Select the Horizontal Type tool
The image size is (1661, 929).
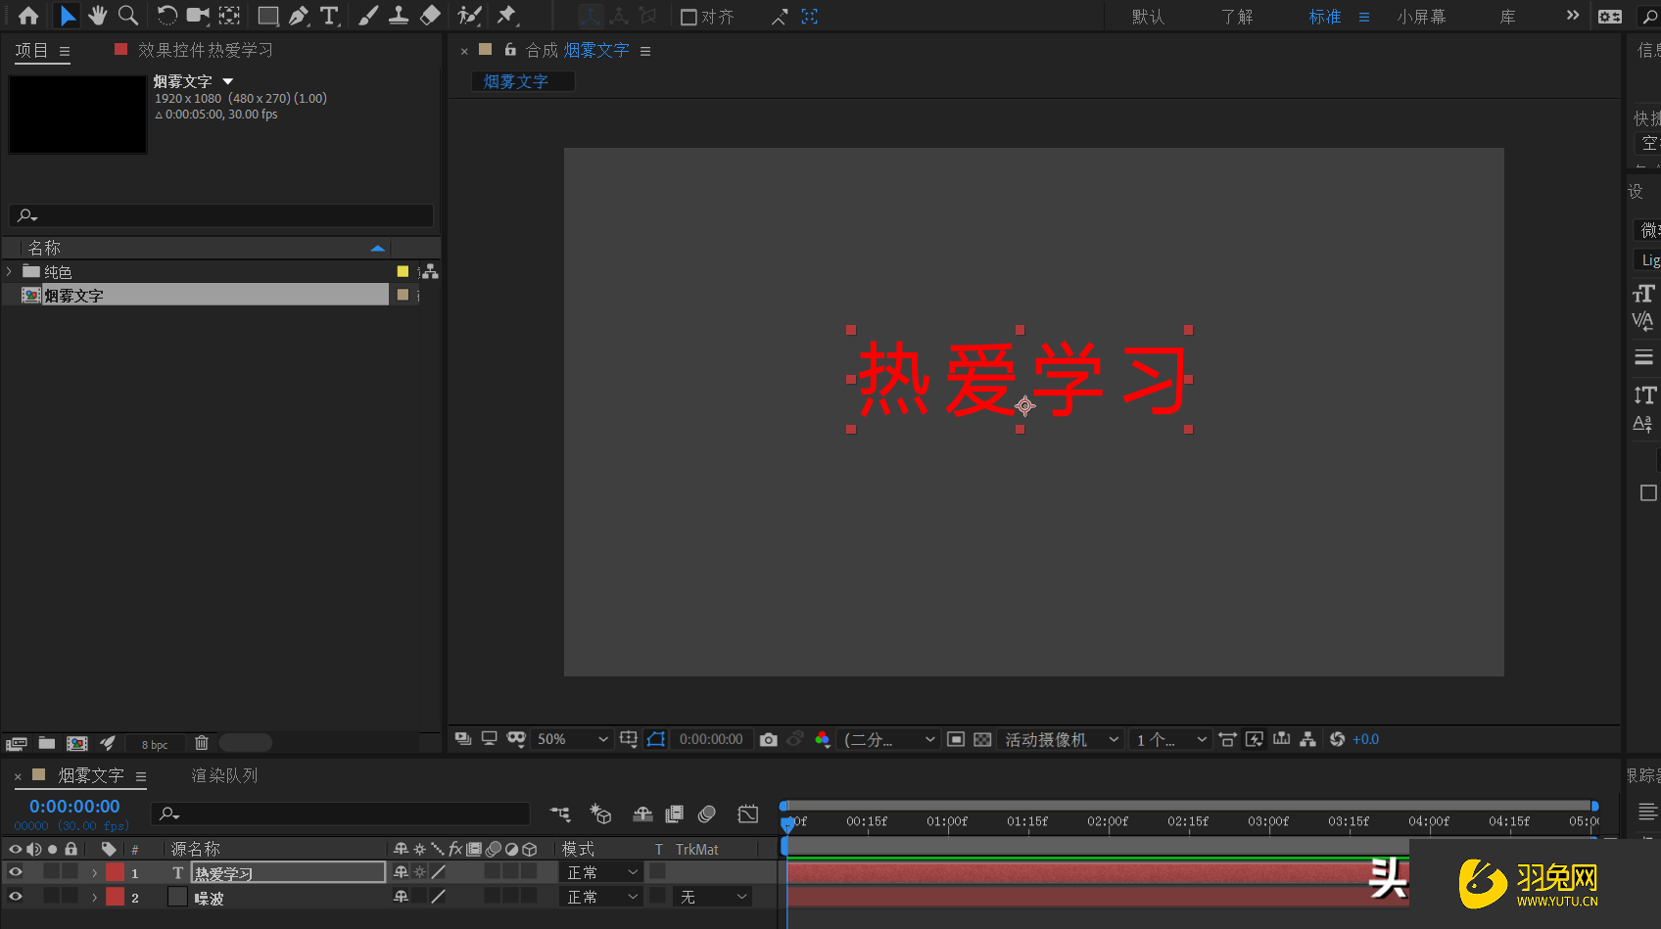[x=329, y=16]
